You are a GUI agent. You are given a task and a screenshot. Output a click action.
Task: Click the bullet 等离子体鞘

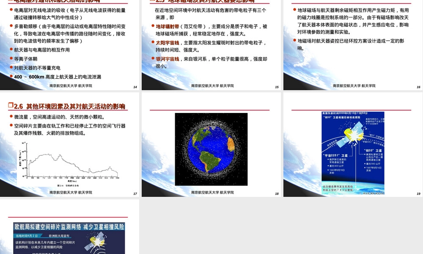[x=26, y=59]
